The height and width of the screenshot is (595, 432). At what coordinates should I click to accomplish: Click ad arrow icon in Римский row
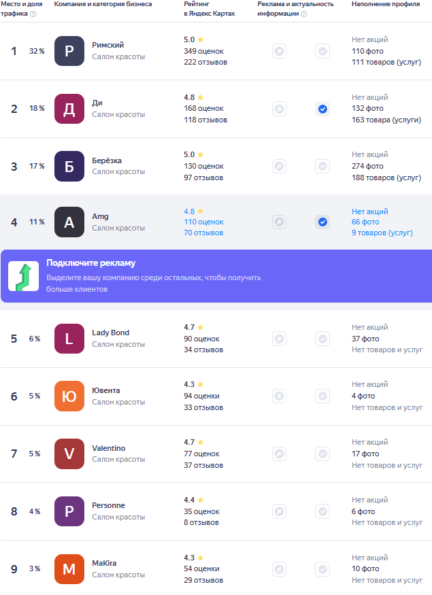[279, 51]
